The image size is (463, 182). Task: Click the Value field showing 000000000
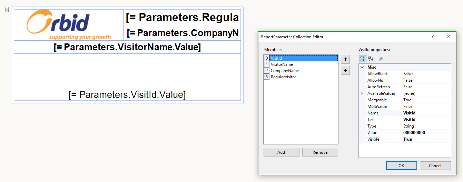tap(426, 133)
